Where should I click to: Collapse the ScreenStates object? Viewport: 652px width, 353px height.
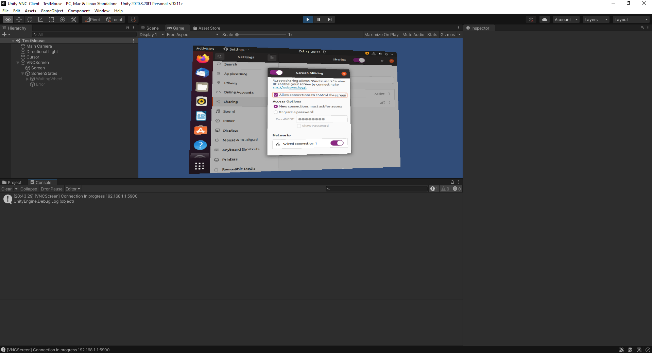(x=23, y=73)
